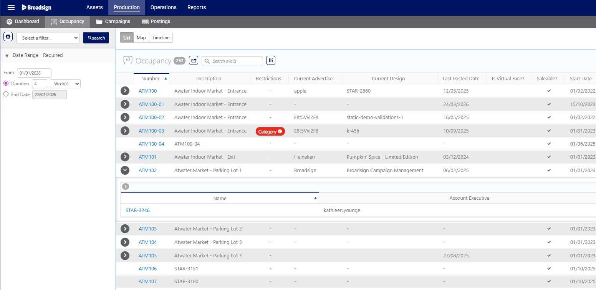
Task: Open the 'Select a filter...' dropdown
Action: point(48,38)
